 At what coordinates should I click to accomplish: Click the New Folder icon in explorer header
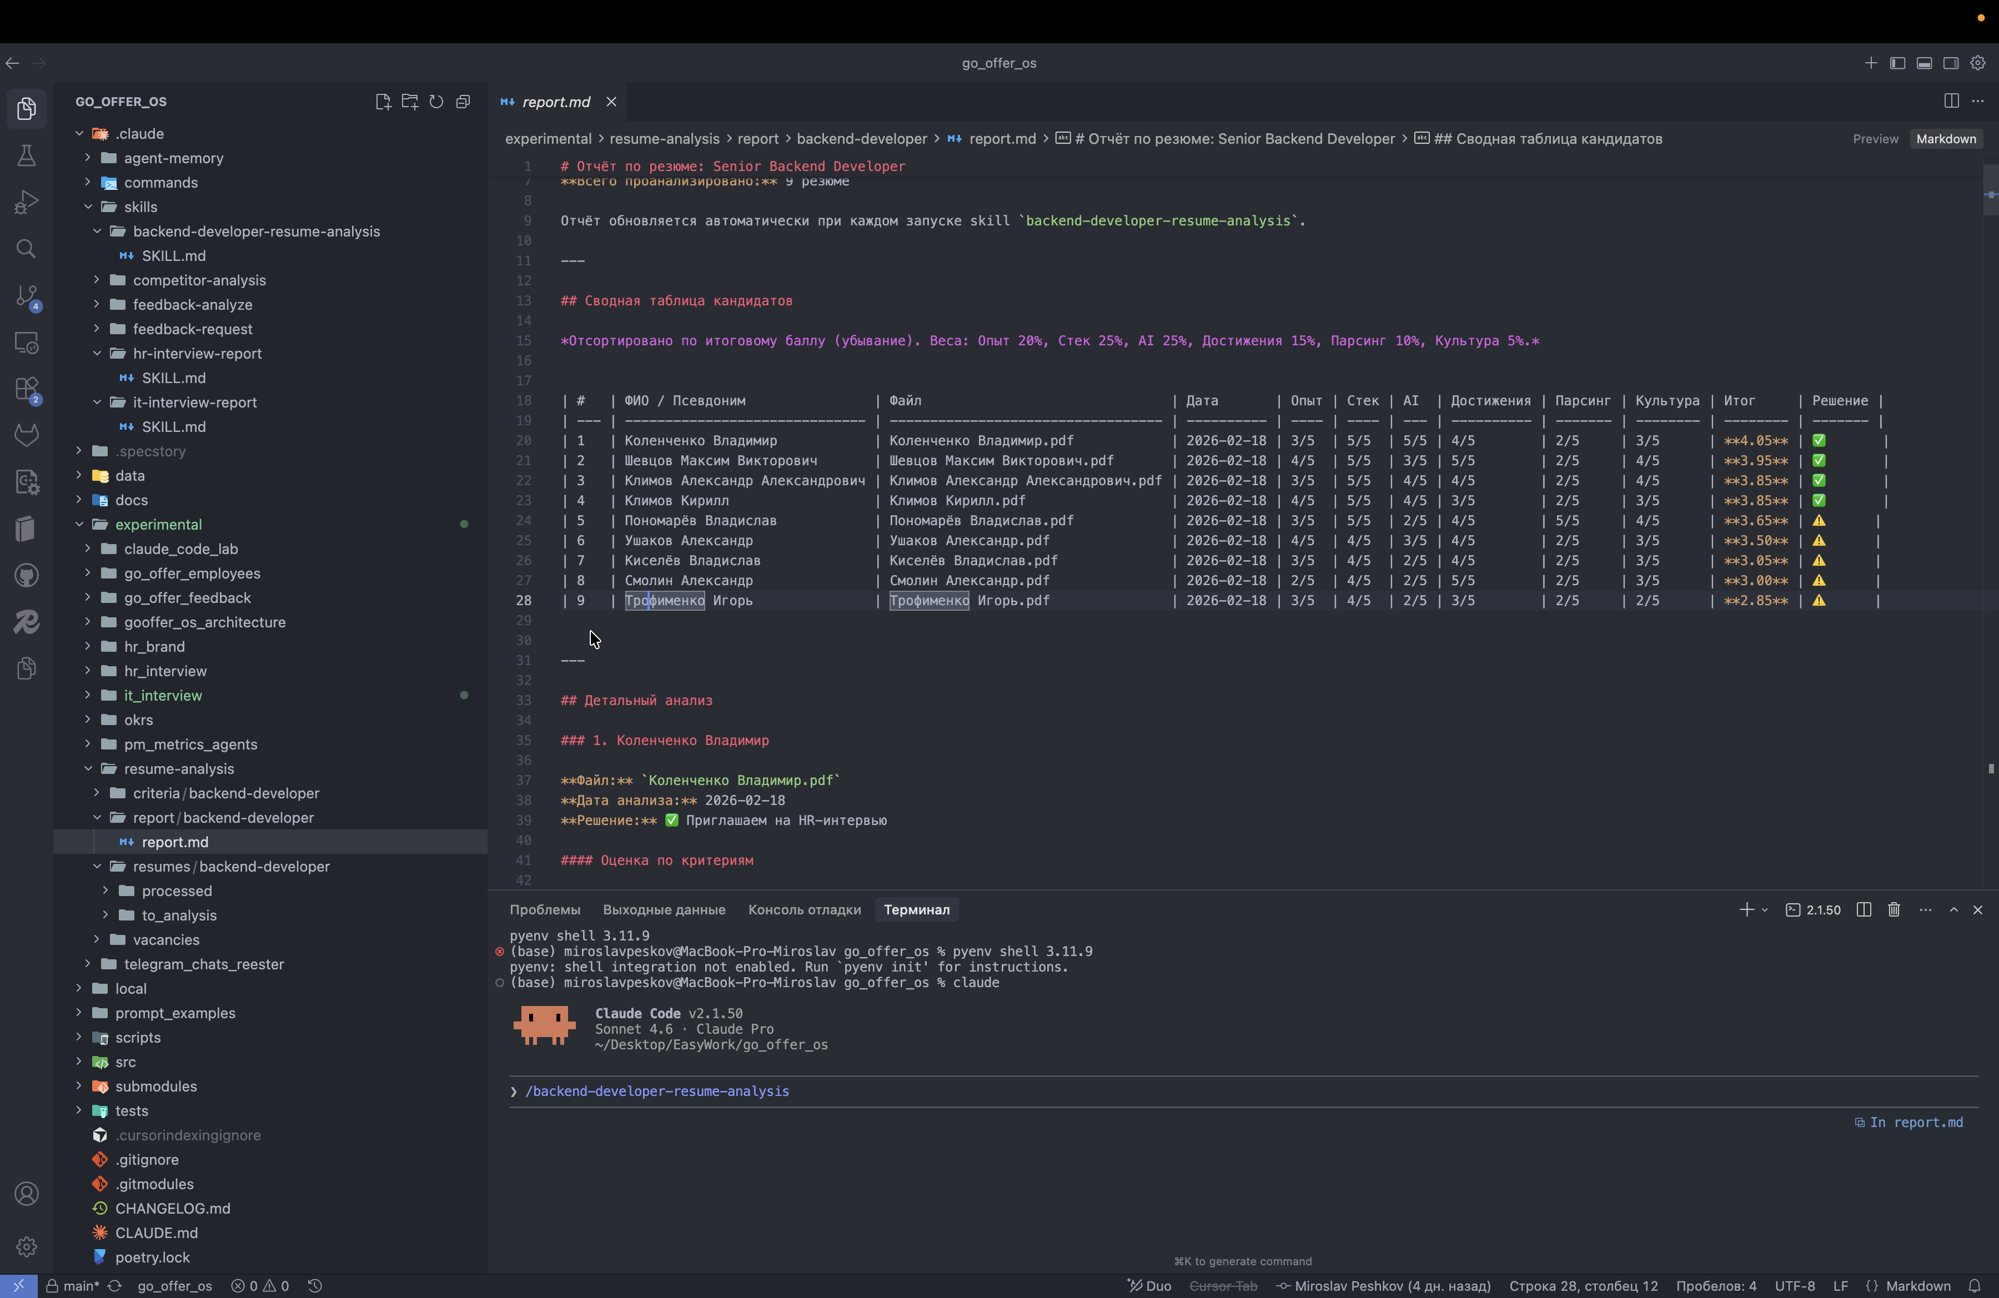[x=410, y=102]
